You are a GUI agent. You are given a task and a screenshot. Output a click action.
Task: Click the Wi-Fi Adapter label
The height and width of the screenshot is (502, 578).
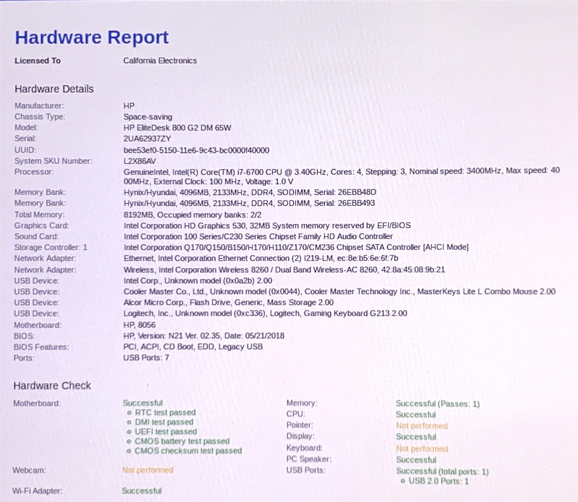(x=37, y=491)
